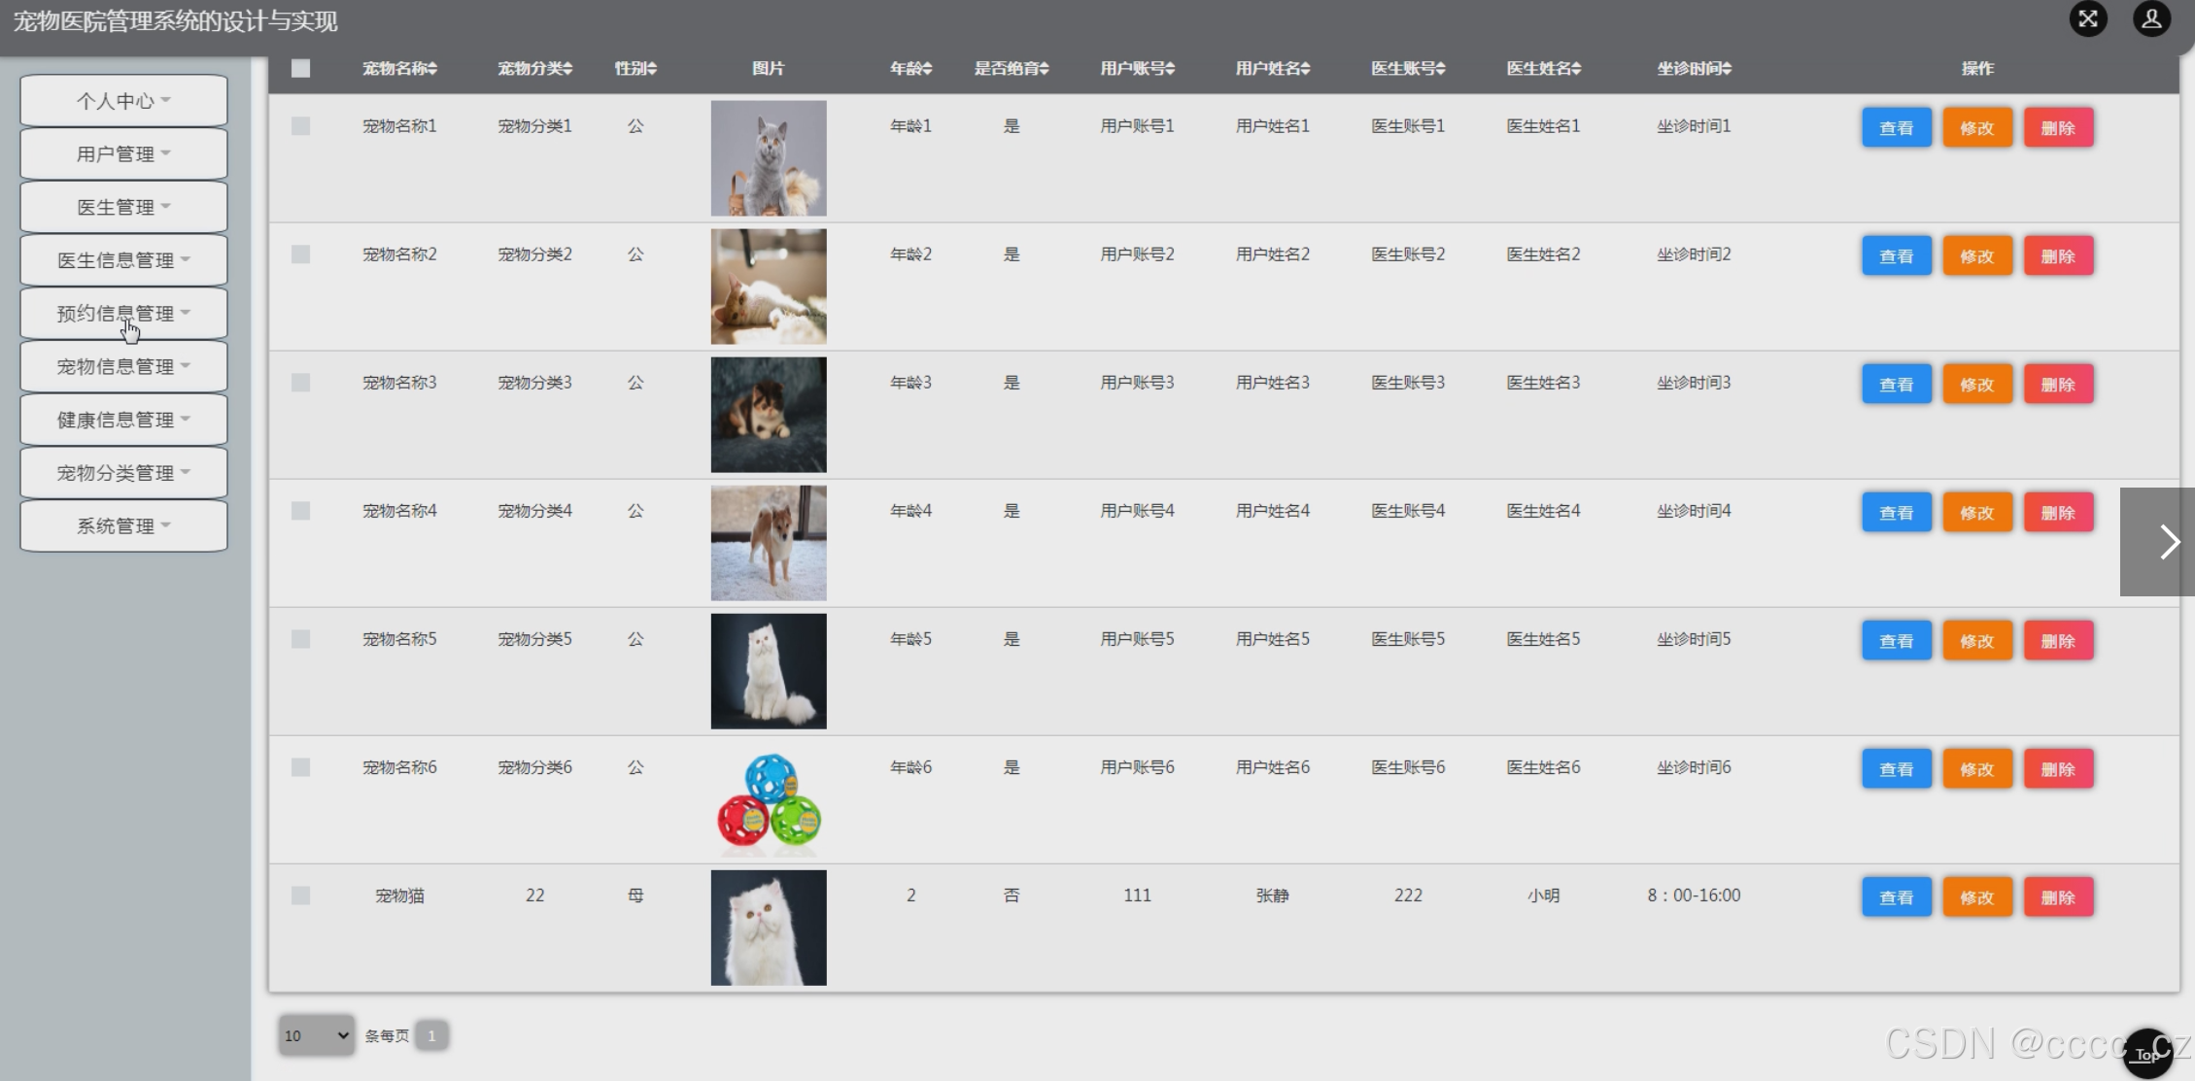Open 预约信息管理 menu item
Screen dimensions: 2195x1081
point(123,313)
